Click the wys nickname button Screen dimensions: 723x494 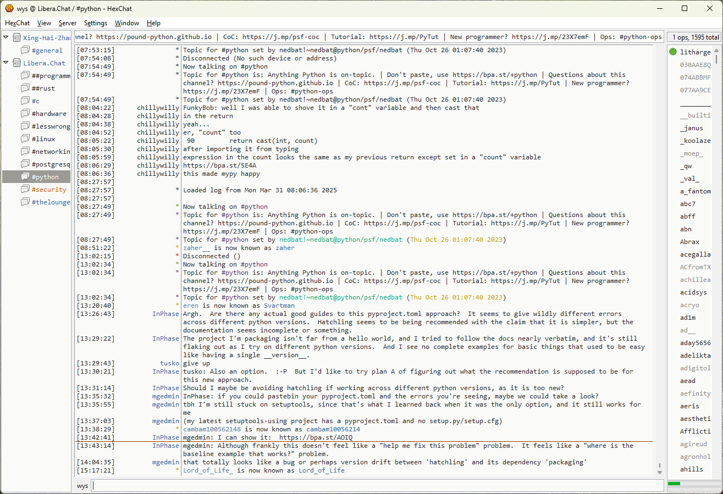82,486
